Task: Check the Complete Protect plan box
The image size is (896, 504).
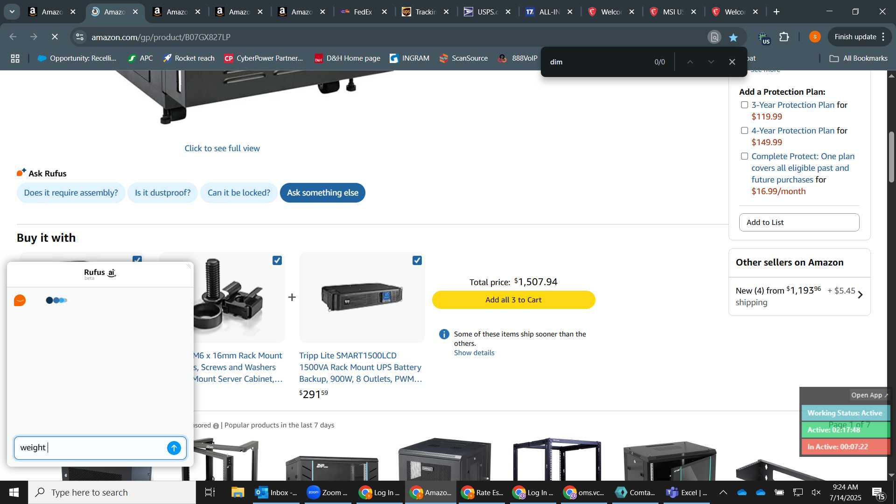Action: click(744, 156)
